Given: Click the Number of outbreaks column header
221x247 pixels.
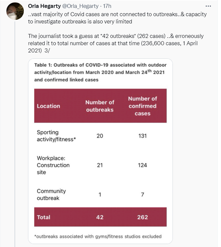Looking at the screenshot, I should coord(100,106).
